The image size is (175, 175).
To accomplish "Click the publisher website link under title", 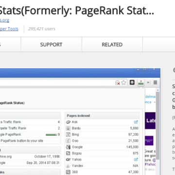I will tap(4, 20).
